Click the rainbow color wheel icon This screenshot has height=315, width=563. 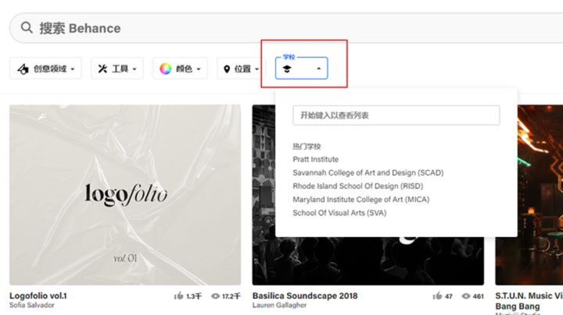coord(165,69)
